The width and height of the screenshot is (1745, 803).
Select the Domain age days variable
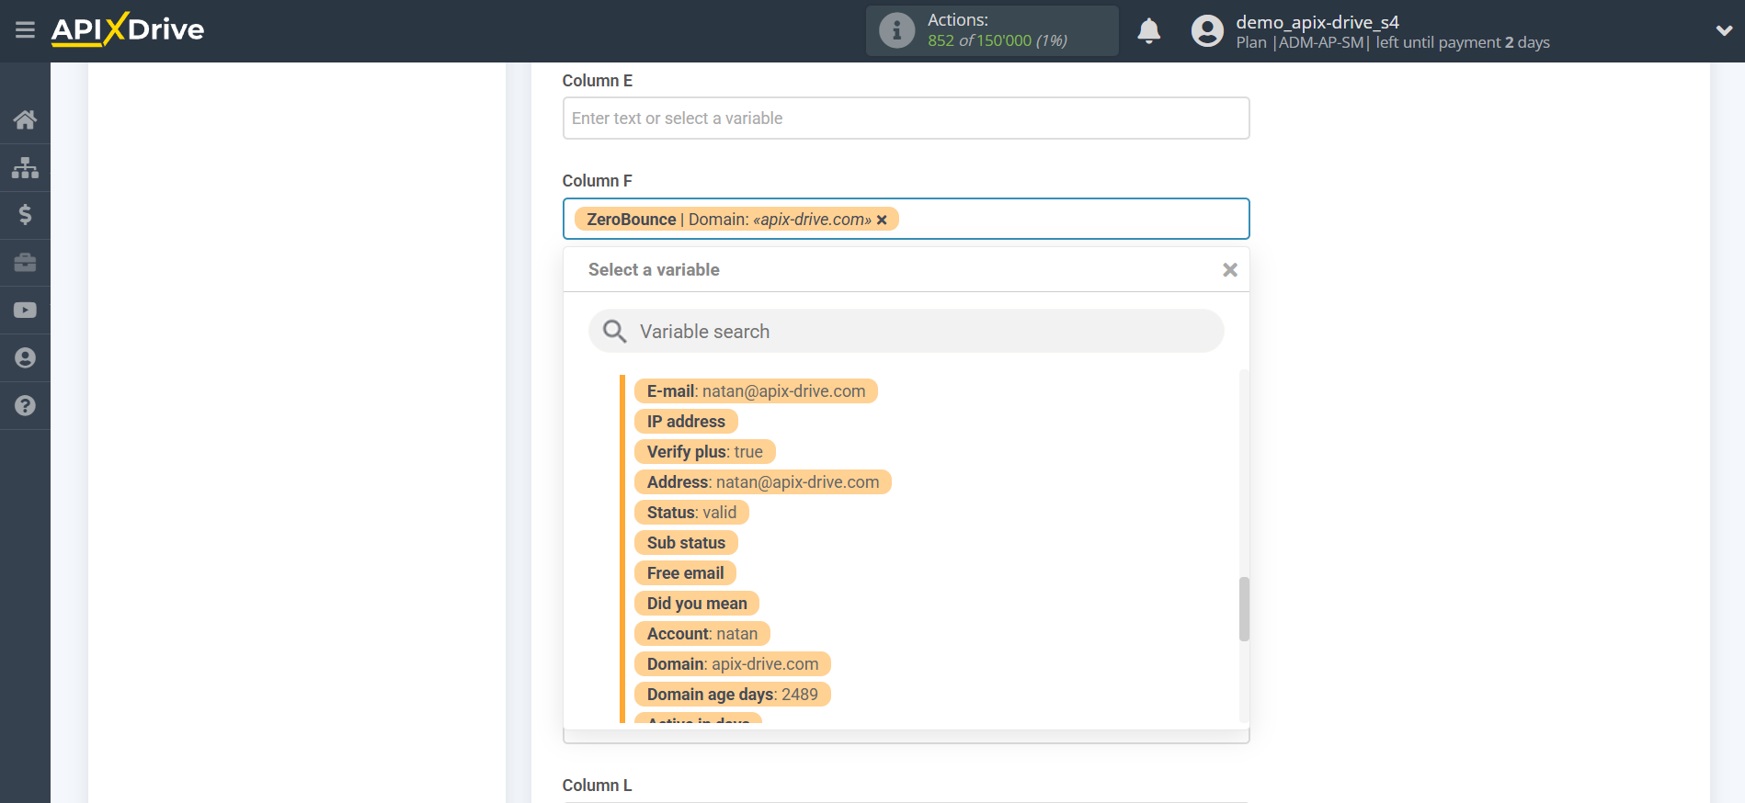pos(732,695)
